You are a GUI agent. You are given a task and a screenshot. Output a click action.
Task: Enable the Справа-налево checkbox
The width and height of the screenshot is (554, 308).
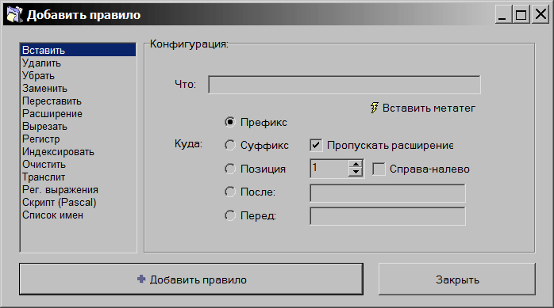tap(379, 169)
